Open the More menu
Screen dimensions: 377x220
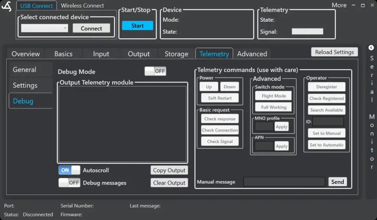coord(339,5)
